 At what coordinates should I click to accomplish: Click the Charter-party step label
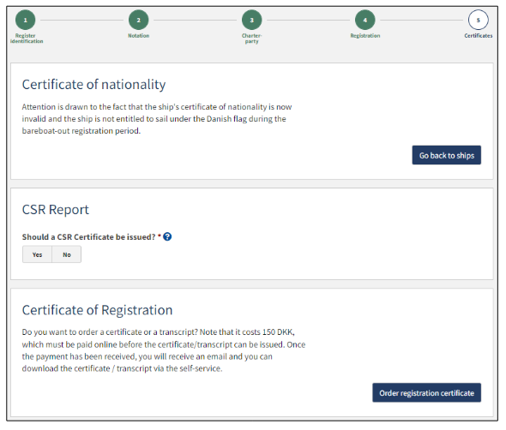[251, 39]
